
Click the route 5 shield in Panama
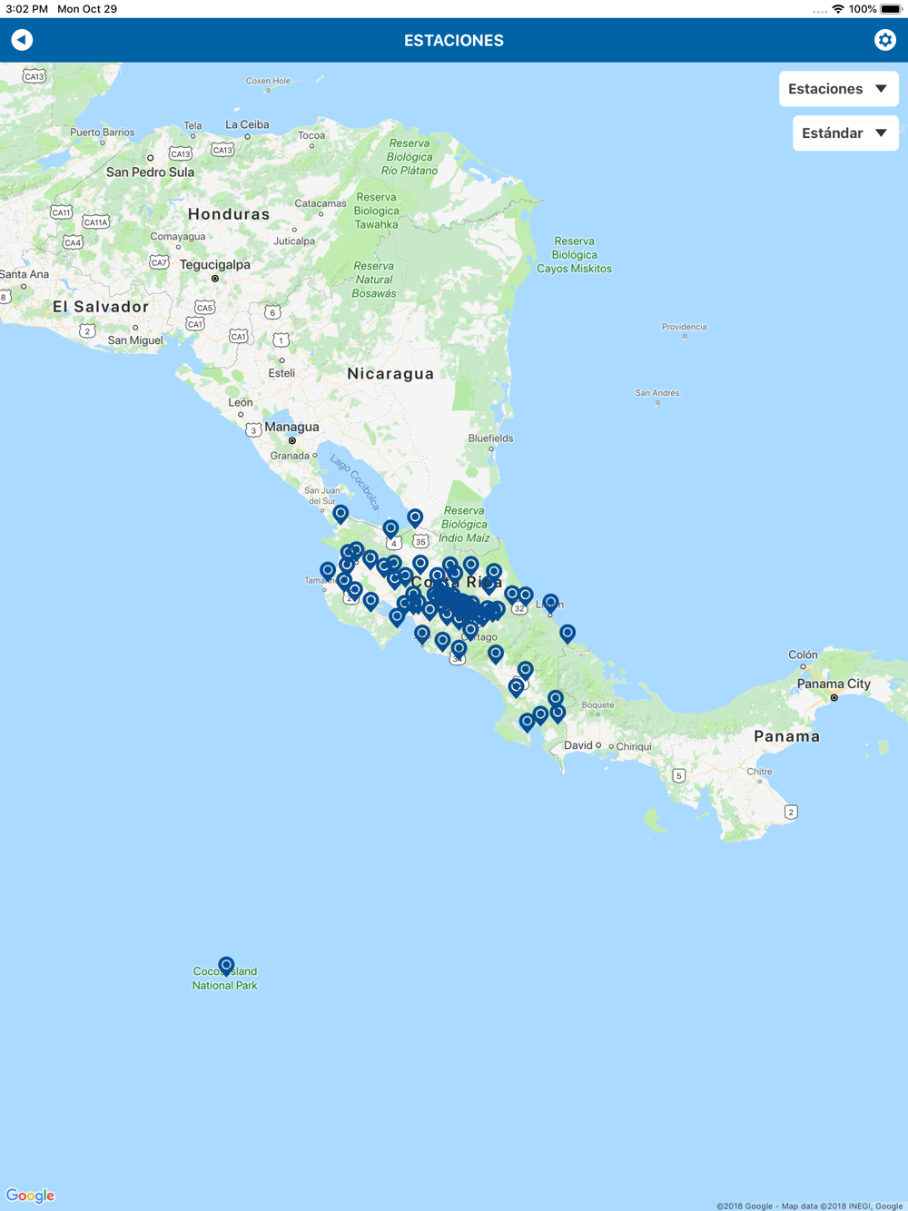pos(678,775)
